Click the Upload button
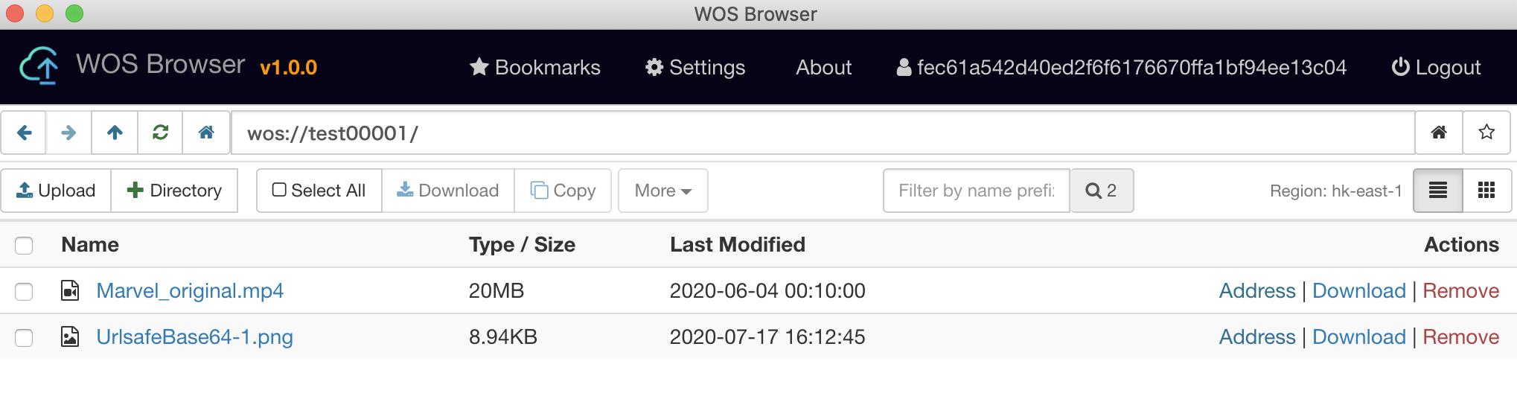Image resolution: width=1517 pixels, height=399 pixels. (x=57, y=191)
